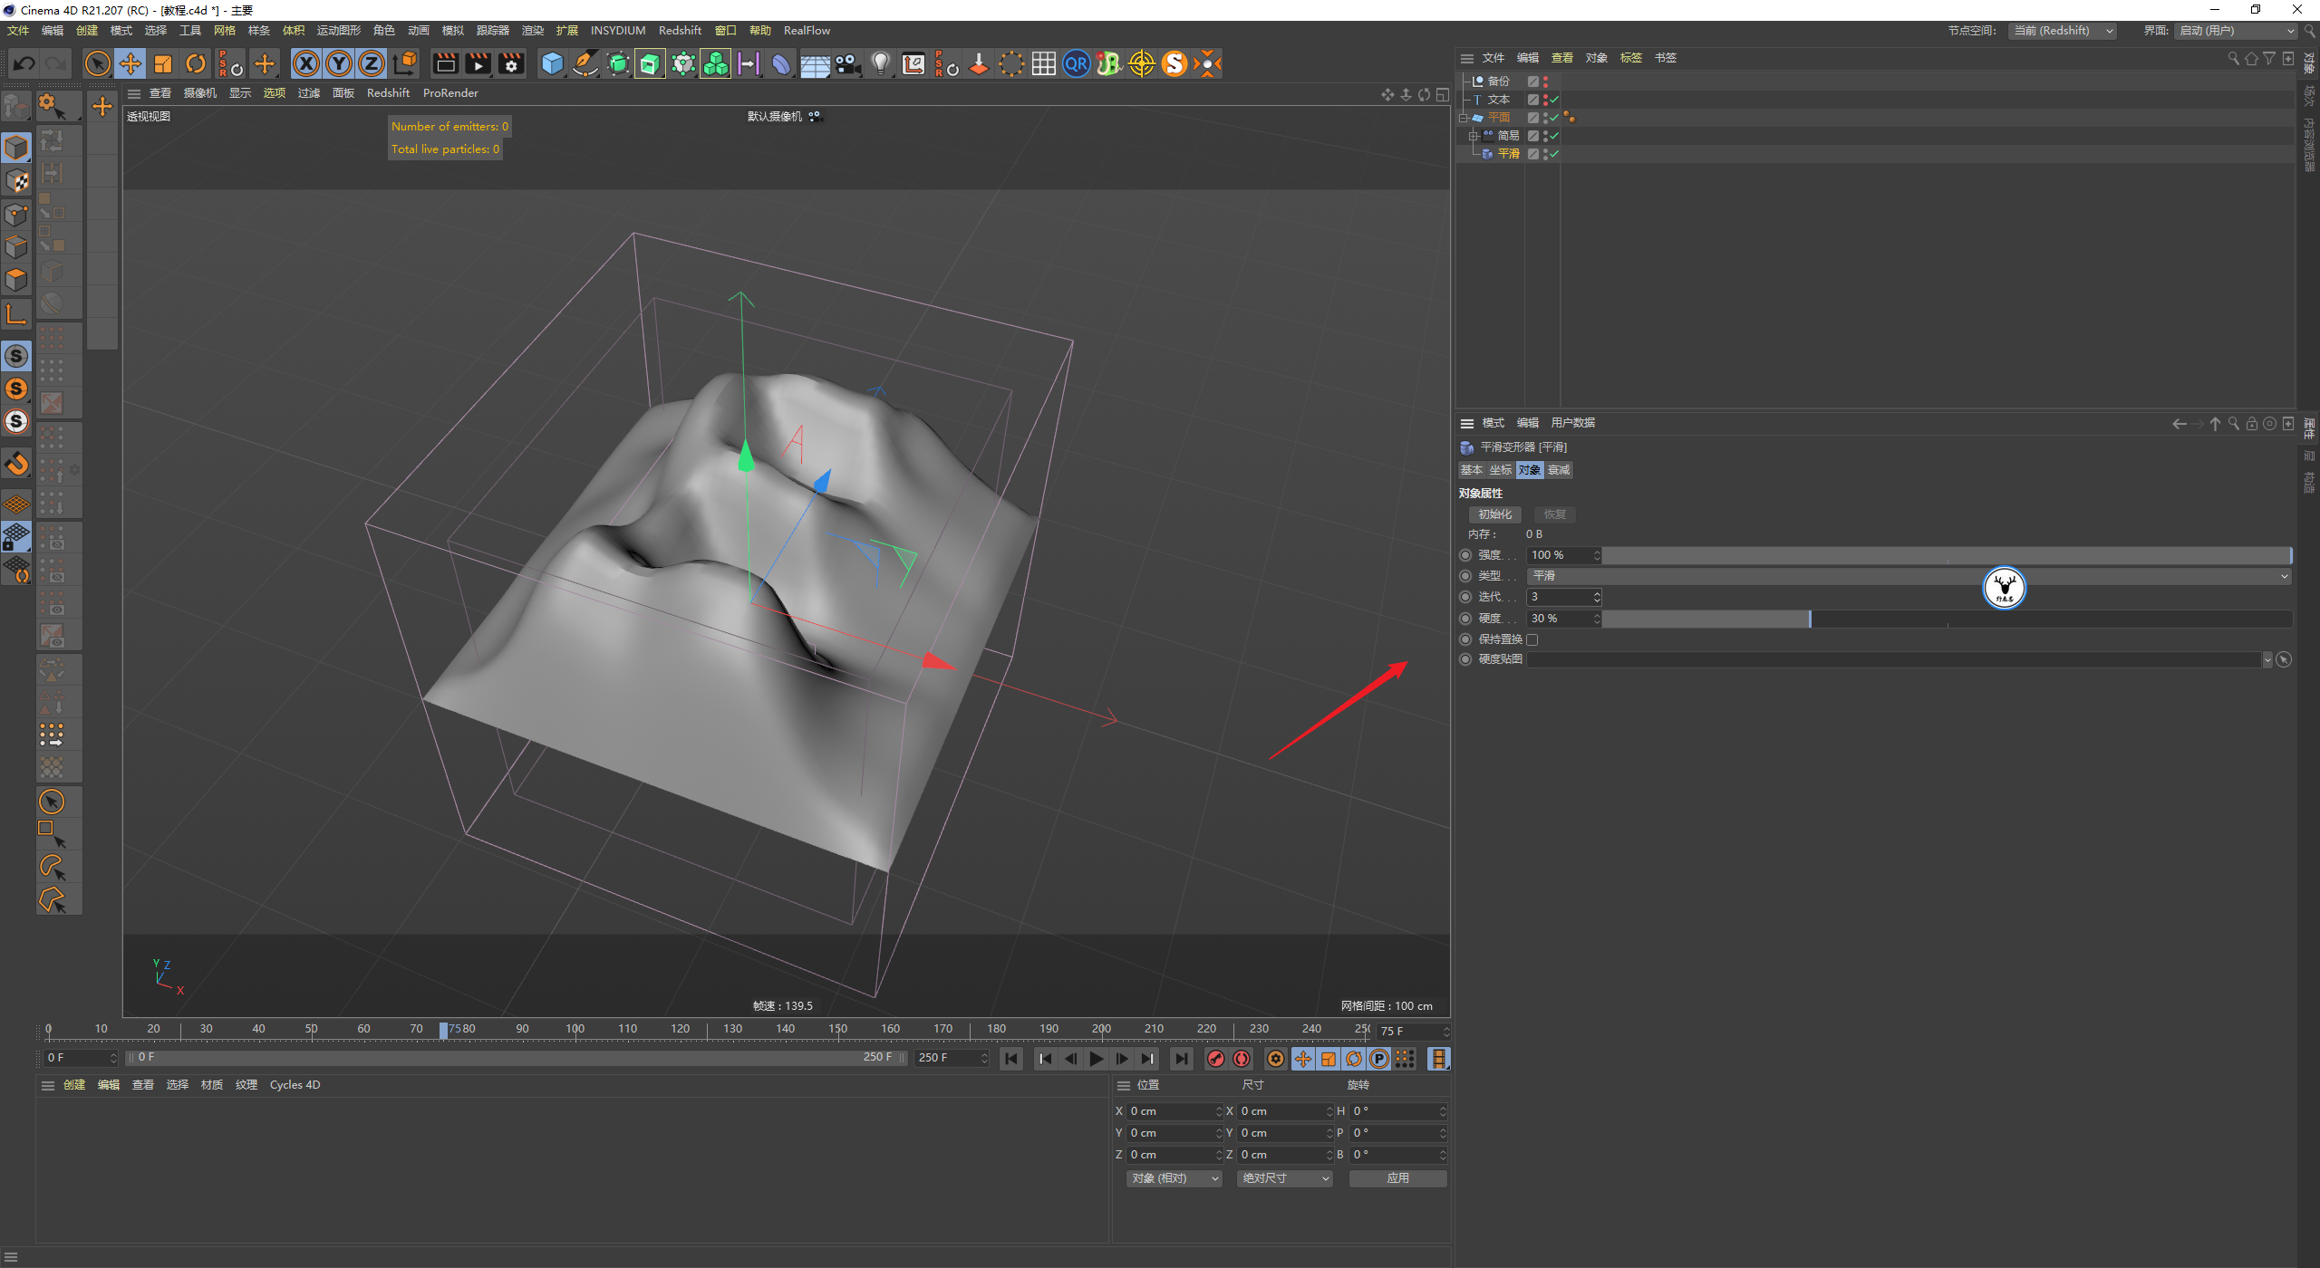Viewport: 2320px width, 1268px height.
Task: Open the 对象 (相对) coordinate dropdown
Action: [x=1174, y=1178]
